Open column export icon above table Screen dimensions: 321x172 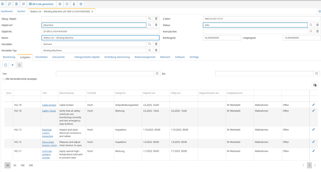point(315,85)
